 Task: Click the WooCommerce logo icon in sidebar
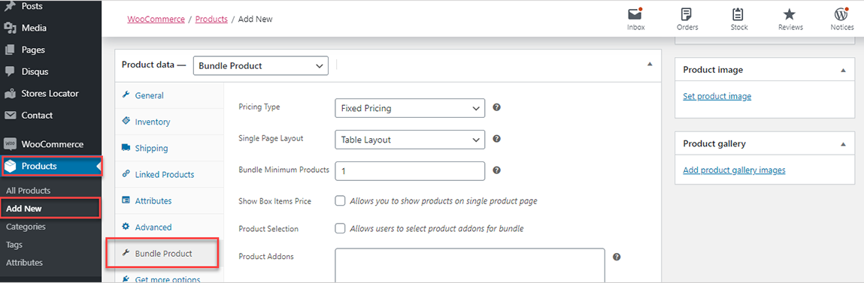click(9, 144)
